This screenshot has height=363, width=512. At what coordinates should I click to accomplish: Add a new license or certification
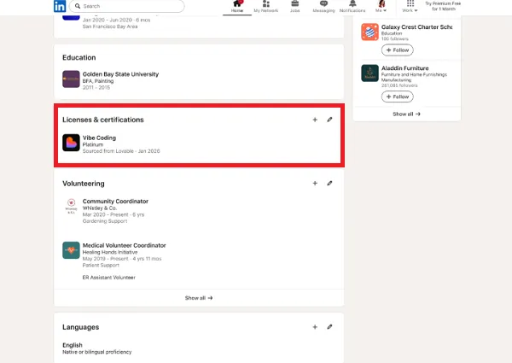[x=315, y=120]
